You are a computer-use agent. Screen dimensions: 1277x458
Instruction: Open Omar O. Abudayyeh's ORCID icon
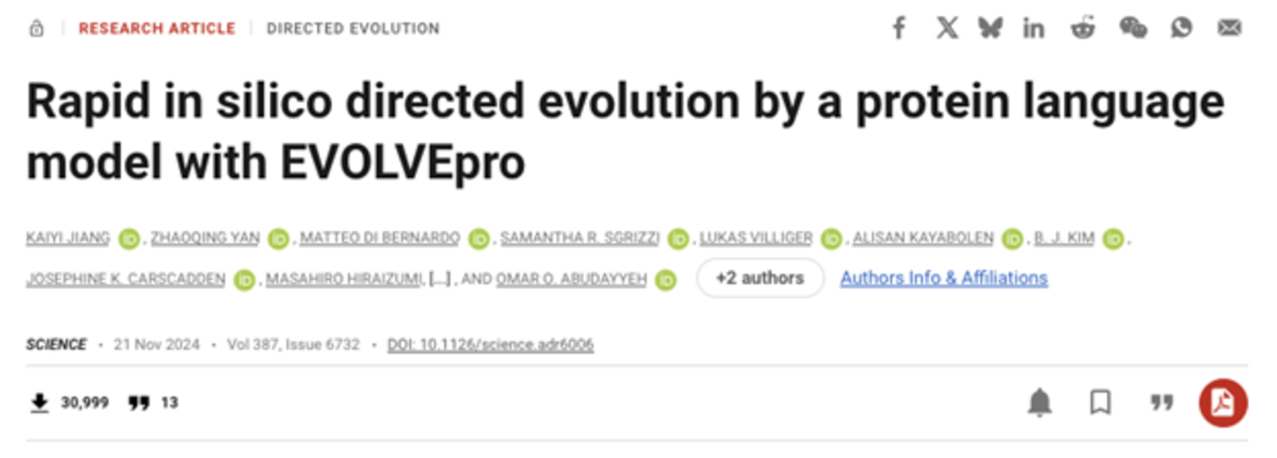(666, 280)
